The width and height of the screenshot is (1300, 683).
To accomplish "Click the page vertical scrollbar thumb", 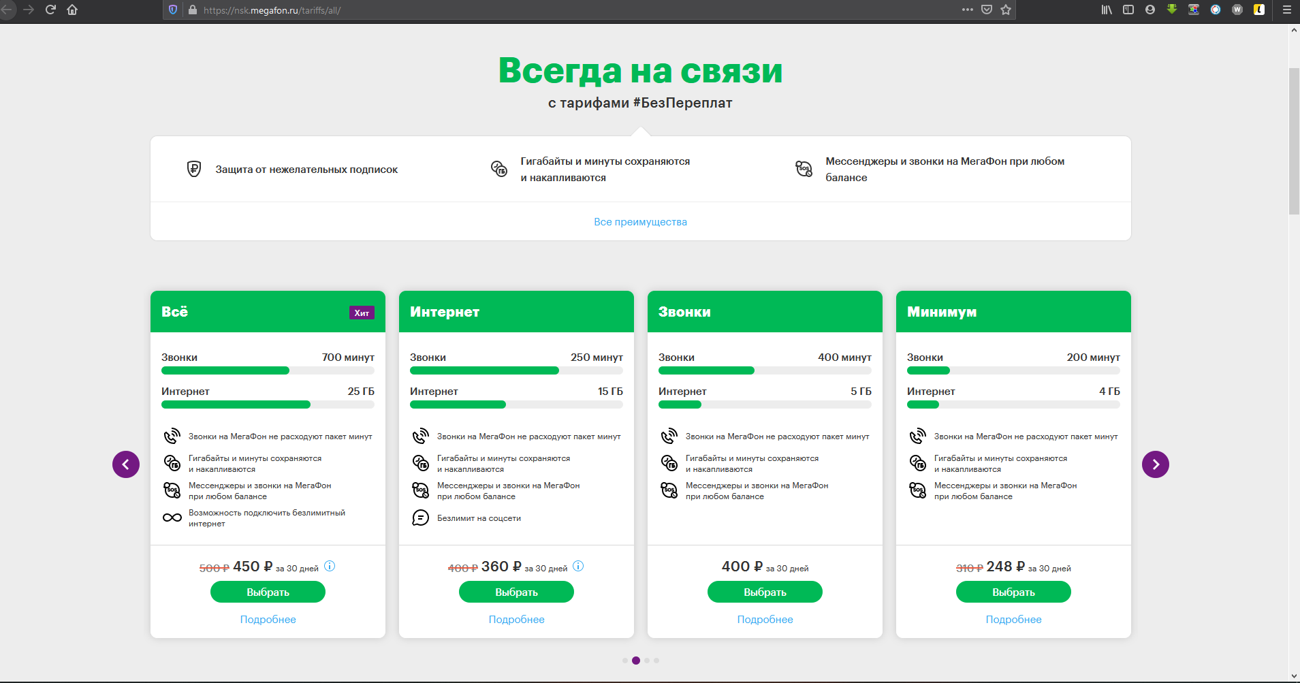I will (1294, 142).
